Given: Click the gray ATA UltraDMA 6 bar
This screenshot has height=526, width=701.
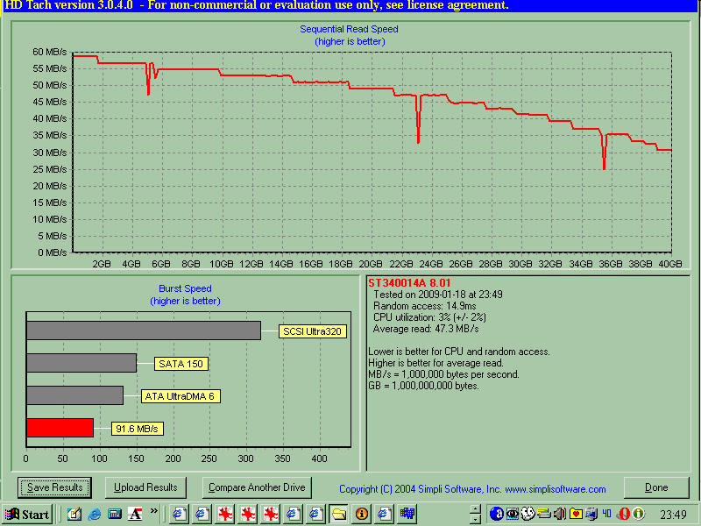Looking at the screenshot, I should tap(74, 395).
